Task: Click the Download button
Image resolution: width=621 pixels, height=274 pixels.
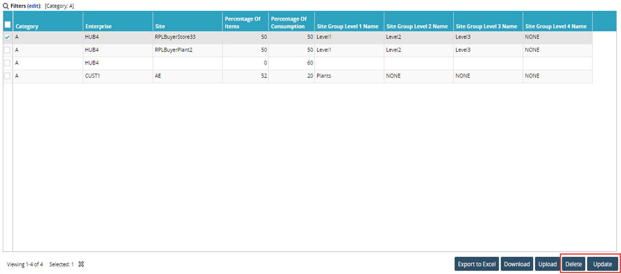Action: coord(517,264)
